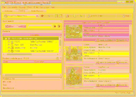Click the forward arrow toolbar icon
136x97 pixels.
pos(49,16)
